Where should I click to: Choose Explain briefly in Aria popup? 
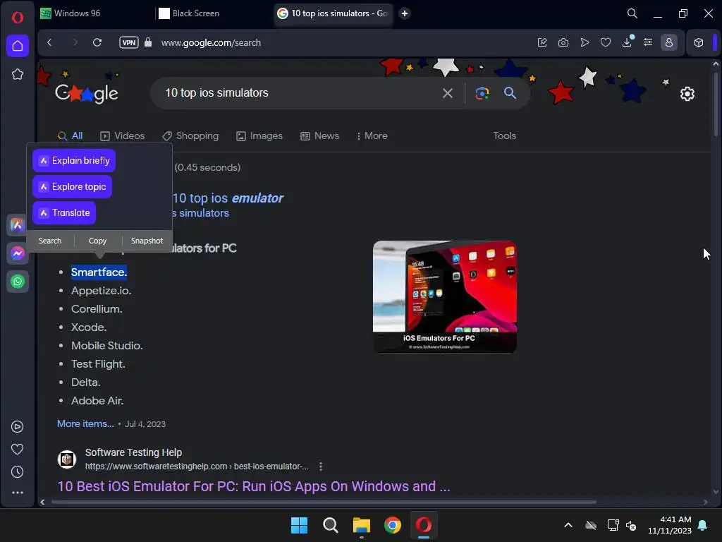point(74,160)
